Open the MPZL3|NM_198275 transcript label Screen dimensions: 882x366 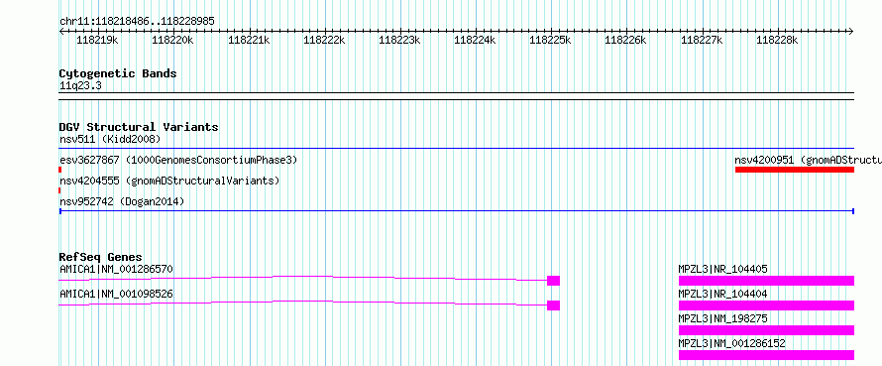tap(722, 318)
